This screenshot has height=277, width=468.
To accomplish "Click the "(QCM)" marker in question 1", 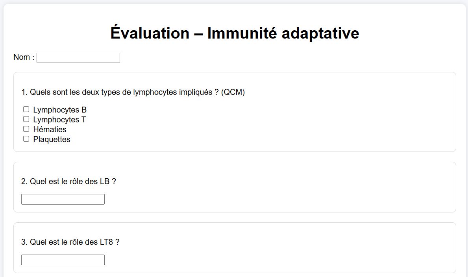I will [x=233, y=92].
